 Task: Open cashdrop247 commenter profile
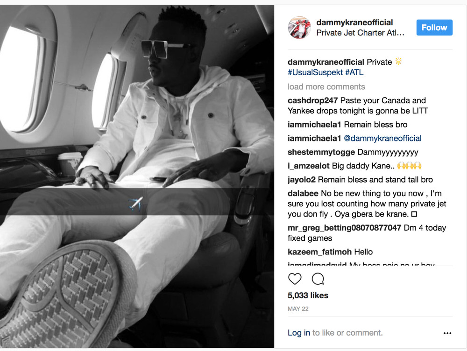(312, 100)
